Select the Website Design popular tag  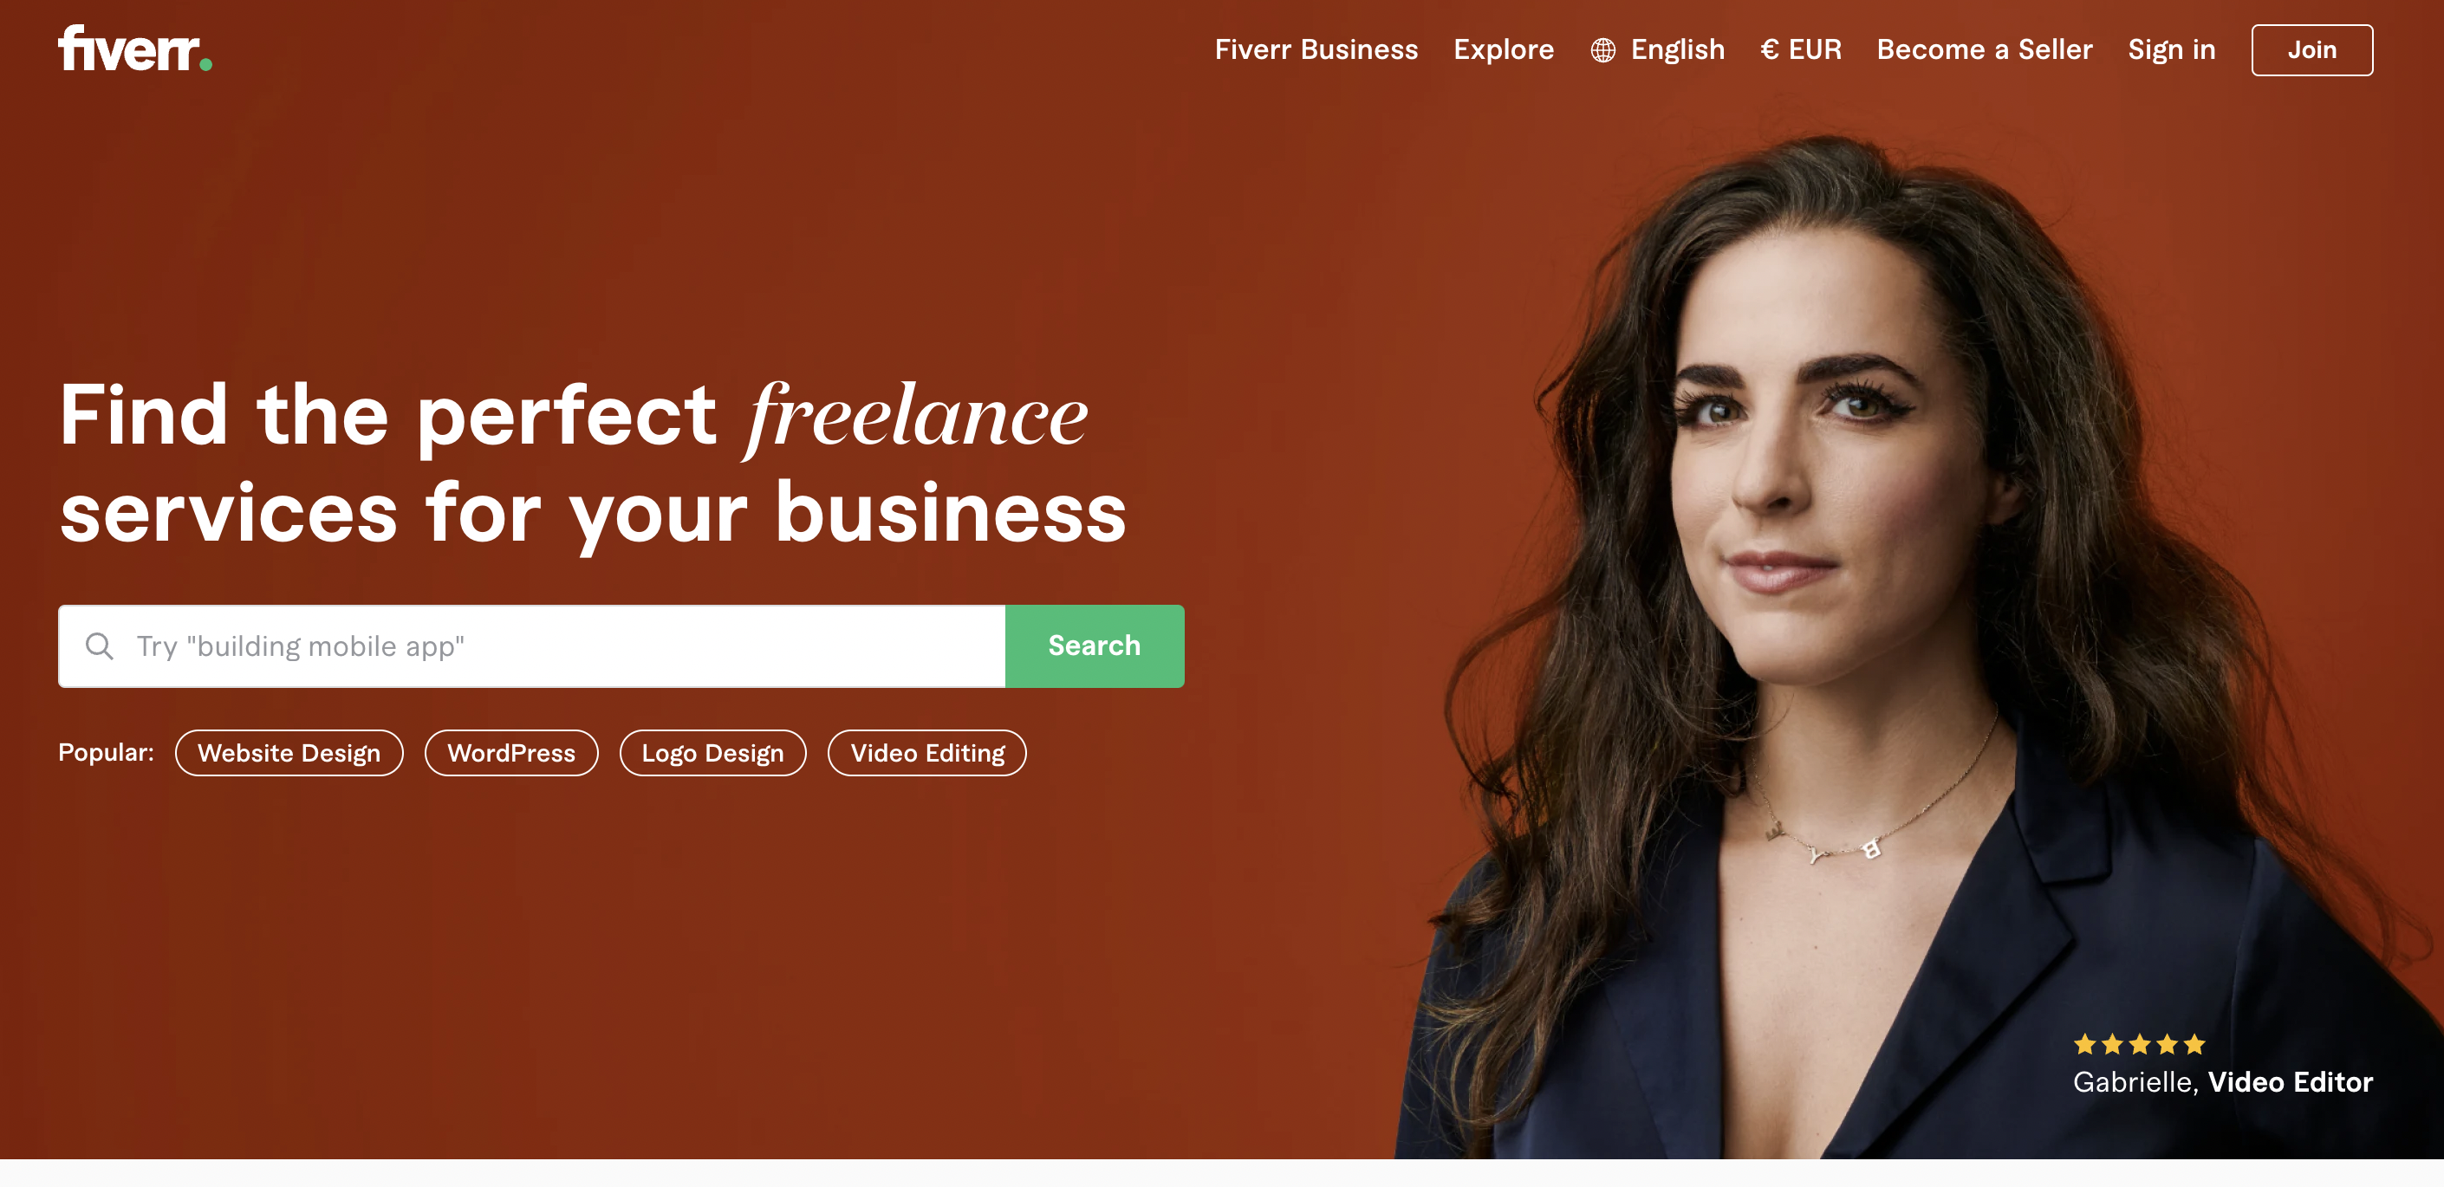[x=289, y=752]
